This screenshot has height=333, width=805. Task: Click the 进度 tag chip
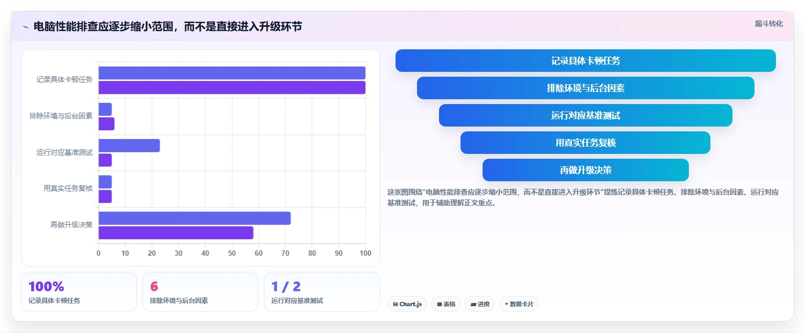point(480,304)
